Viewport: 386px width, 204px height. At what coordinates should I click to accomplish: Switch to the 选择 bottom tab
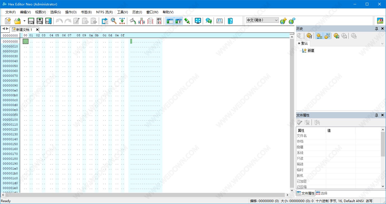click(x=322, y=193)
